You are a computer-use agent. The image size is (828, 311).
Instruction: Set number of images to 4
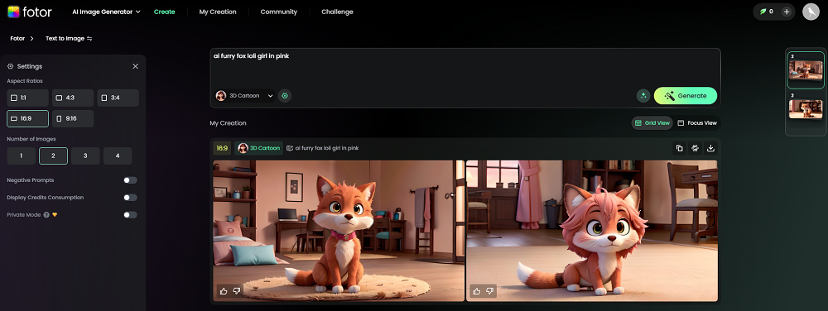tap(118, 156)
